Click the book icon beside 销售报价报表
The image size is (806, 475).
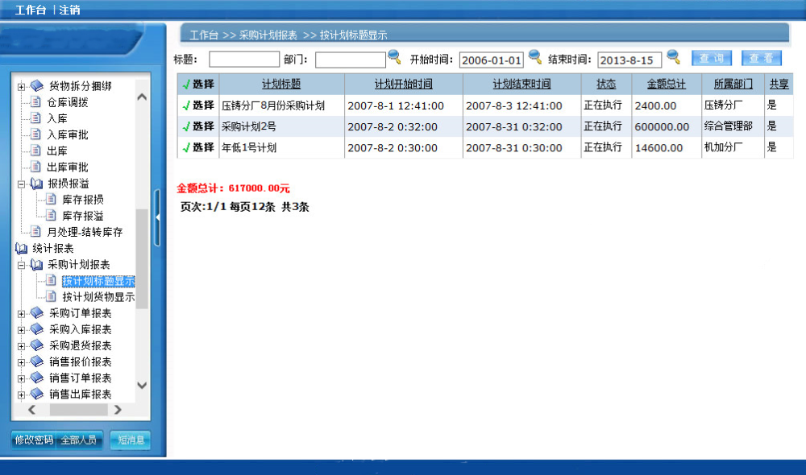coord(36,361)
